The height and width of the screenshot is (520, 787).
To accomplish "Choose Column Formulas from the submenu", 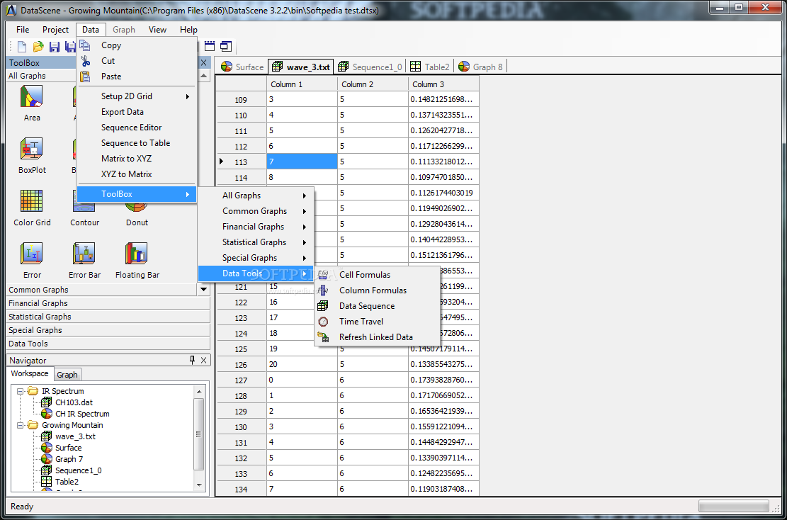I will pos(378,290).
